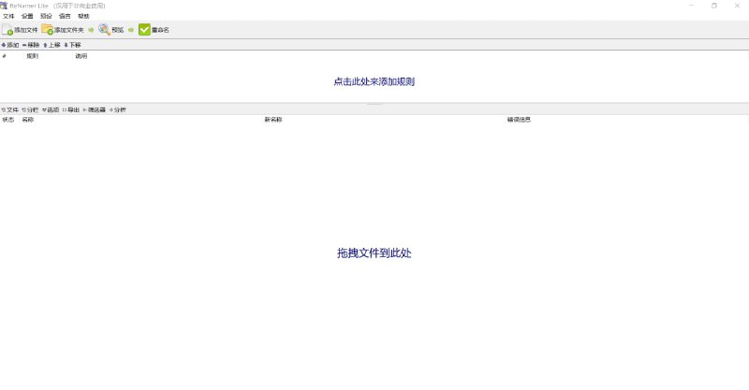
Task: Click the 预览 (Preview) magnifier icon
Action: 104,30
